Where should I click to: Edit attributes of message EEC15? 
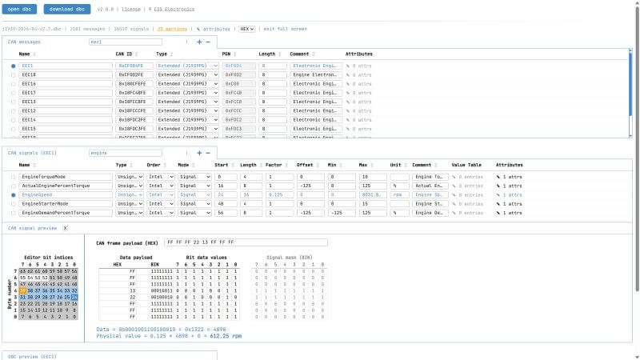coord(358,129)
